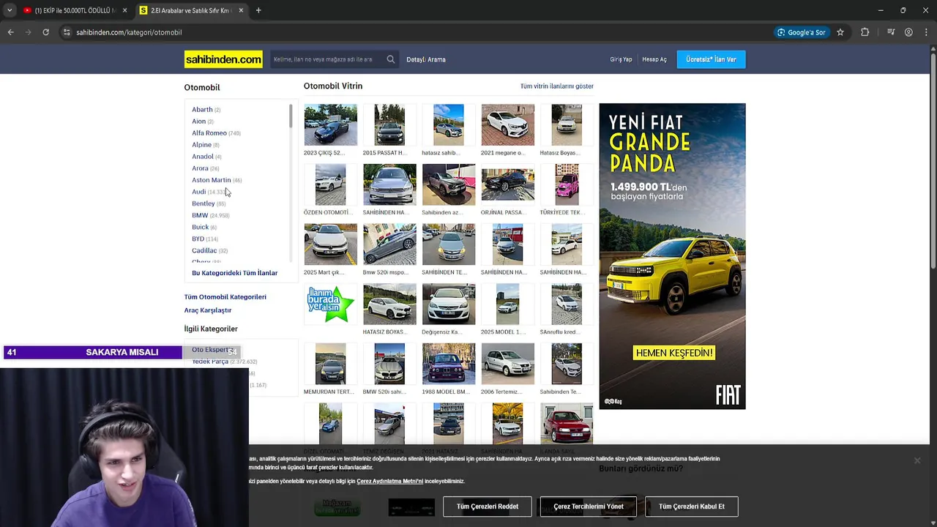Open the Anadol category
Viewport: 937px width, 527px height.
tap(203, 157)
